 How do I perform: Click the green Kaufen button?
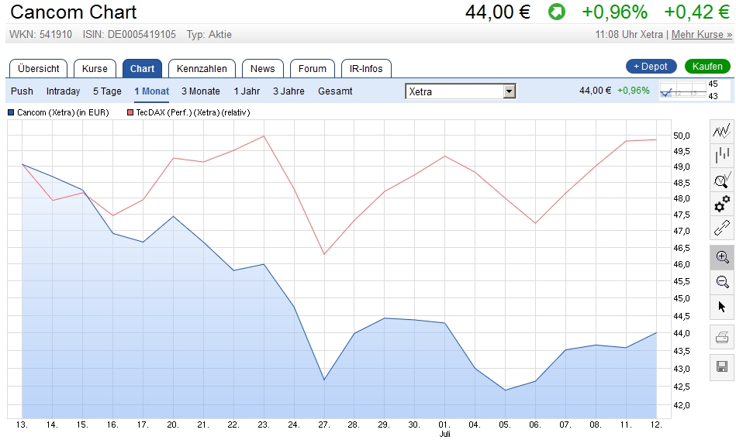click(707, 66)
